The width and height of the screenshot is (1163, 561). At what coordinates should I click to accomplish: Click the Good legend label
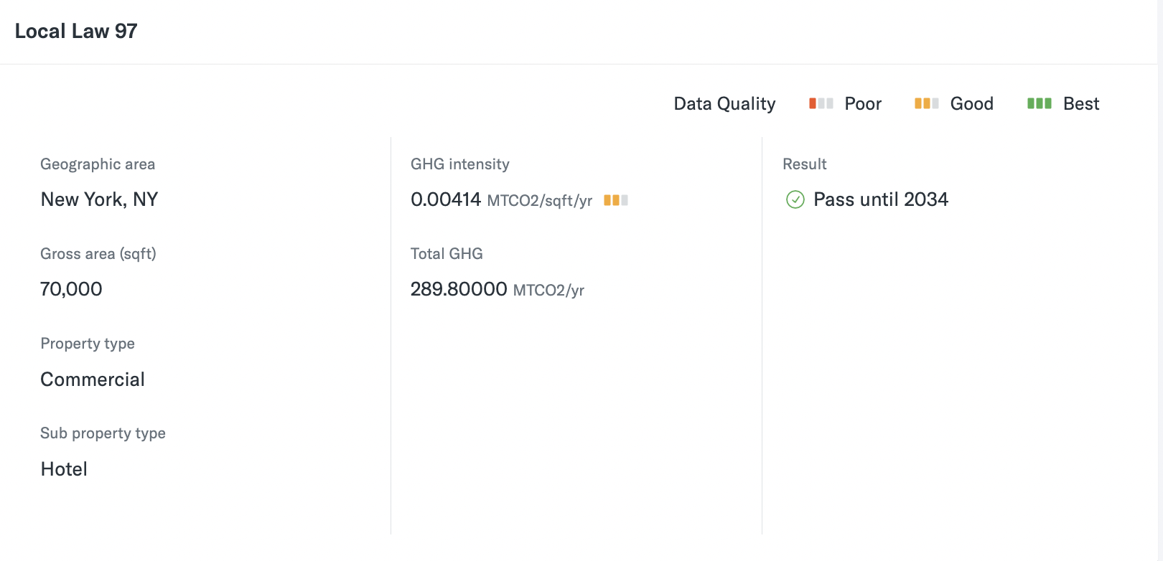(972, 104)
